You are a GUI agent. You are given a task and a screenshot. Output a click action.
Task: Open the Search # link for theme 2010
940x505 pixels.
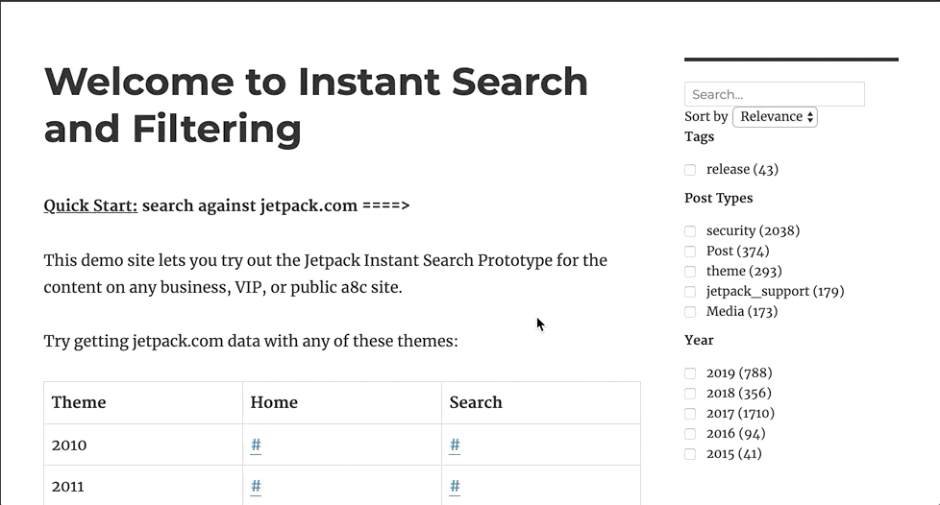[x=455, y=445]
